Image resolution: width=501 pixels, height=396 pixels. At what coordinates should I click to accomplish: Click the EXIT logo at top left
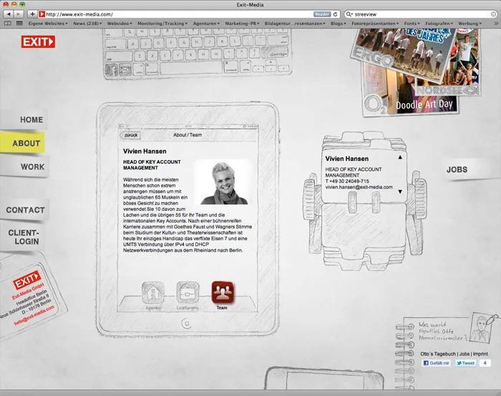point(38,42)
